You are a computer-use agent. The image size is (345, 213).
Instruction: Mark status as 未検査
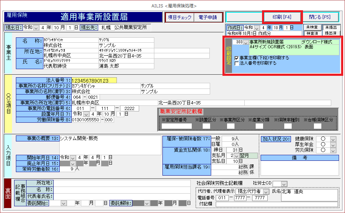click(312, 27)
